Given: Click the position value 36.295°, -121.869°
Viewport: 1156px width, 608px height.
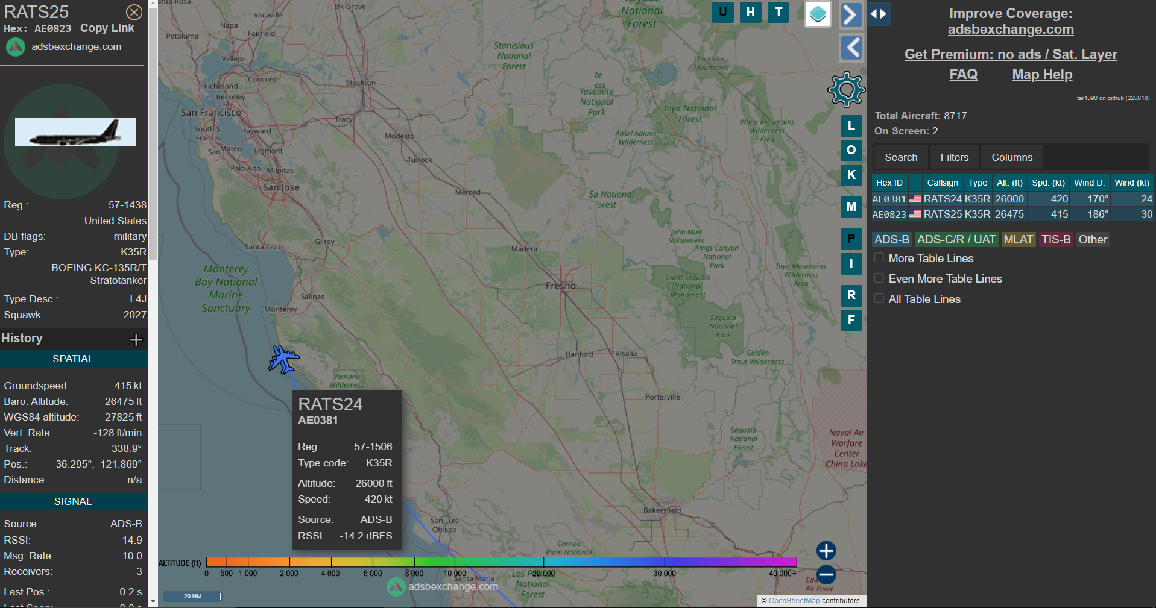Looking at the screenshot, I should click(99, 464).
